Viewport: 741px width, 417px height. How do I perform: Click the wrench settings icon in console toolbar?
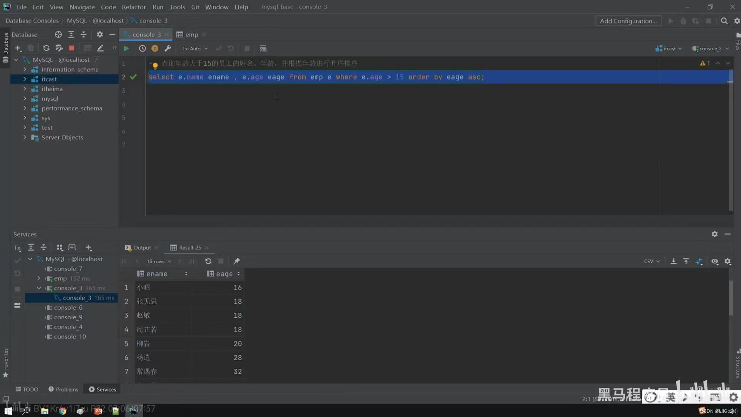[x=167, y=49]
